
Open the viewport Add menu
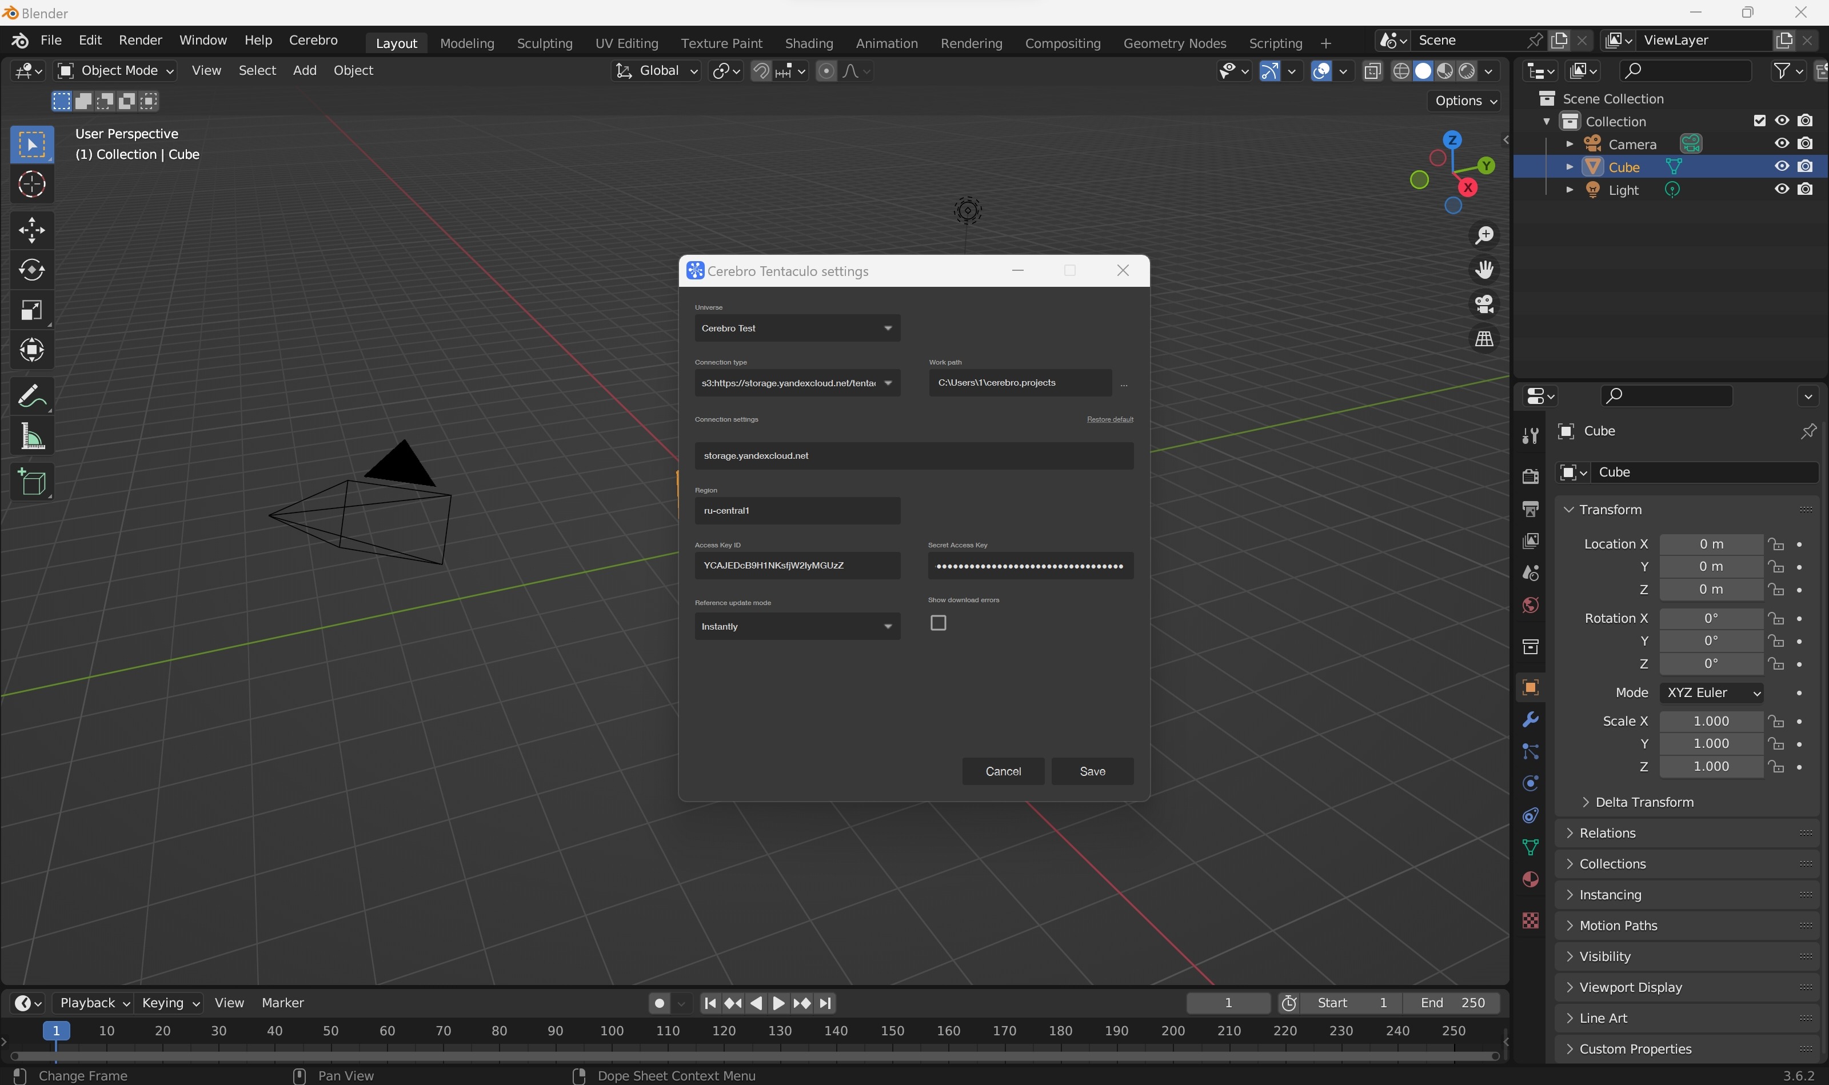click(305, 70)
